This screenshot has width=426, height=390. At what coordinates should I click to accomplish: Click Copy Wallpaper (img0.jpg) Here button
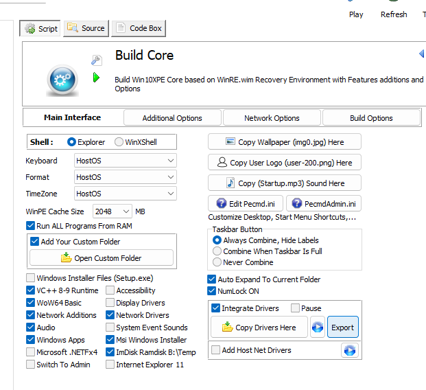point(285,141)
